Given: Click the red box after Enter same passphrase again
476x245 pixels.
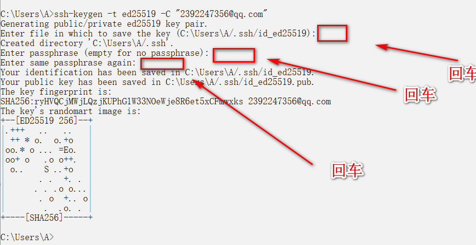Looking at the screenshot, I should [x=162, y=64].
